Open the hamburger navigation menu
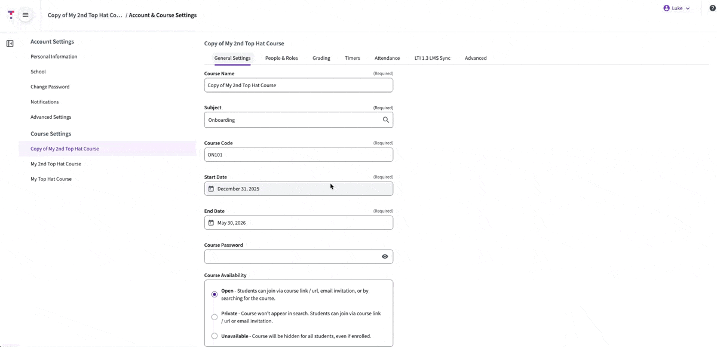 click(x=24, y=14)
